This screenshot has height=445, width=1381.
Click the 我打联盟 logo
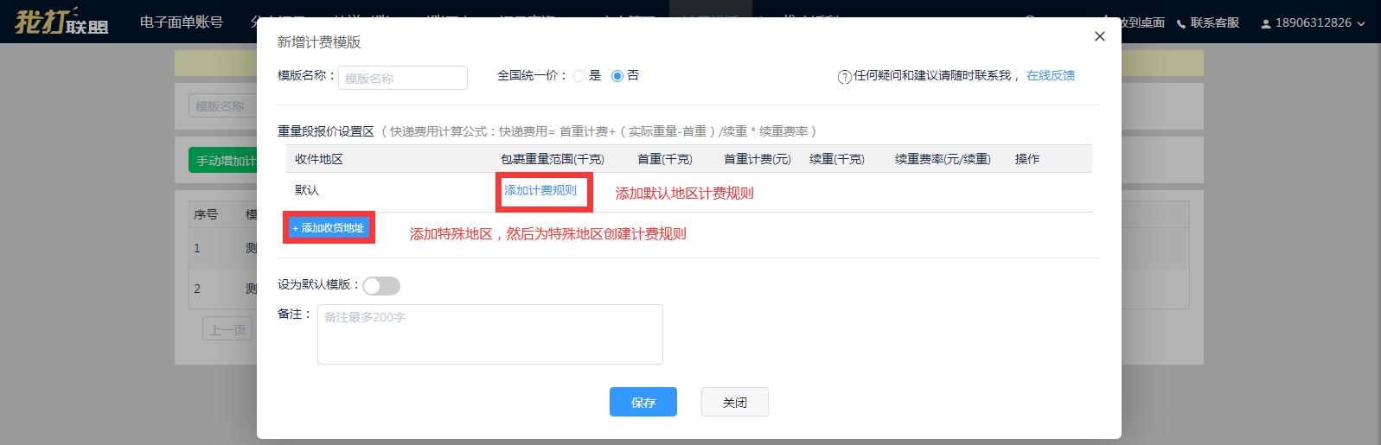[x=61, y=22]
